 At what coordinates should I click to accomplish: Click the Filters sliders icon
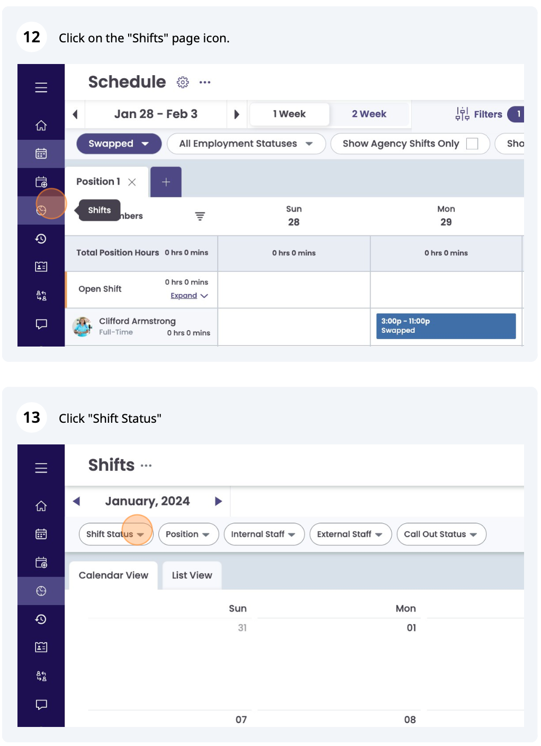[462, 114]
